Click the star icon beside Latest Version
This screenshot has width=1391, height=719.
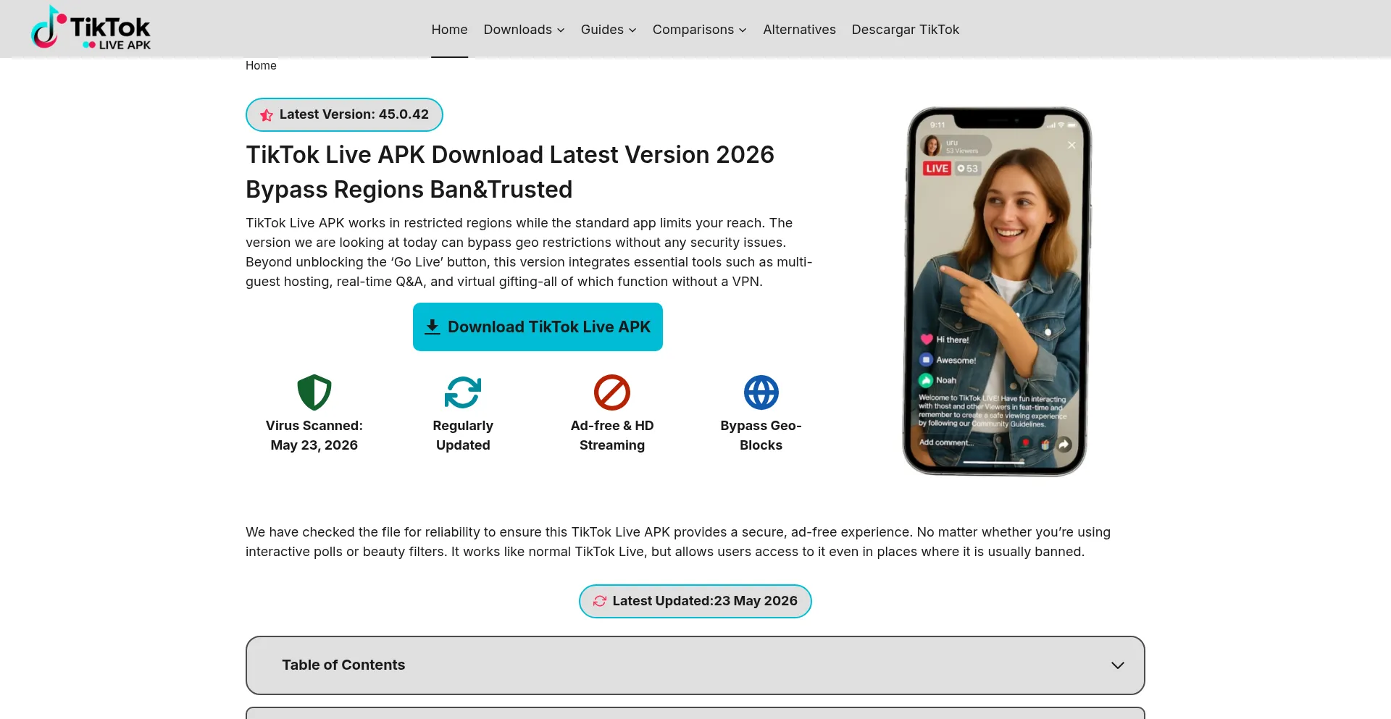point(267,115)
